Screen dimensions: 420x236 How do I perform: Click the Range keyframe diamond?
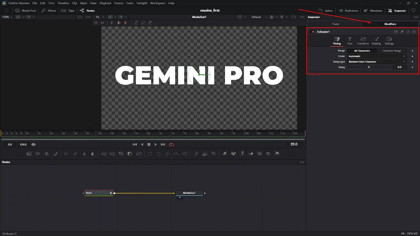[x=412, y=51]
